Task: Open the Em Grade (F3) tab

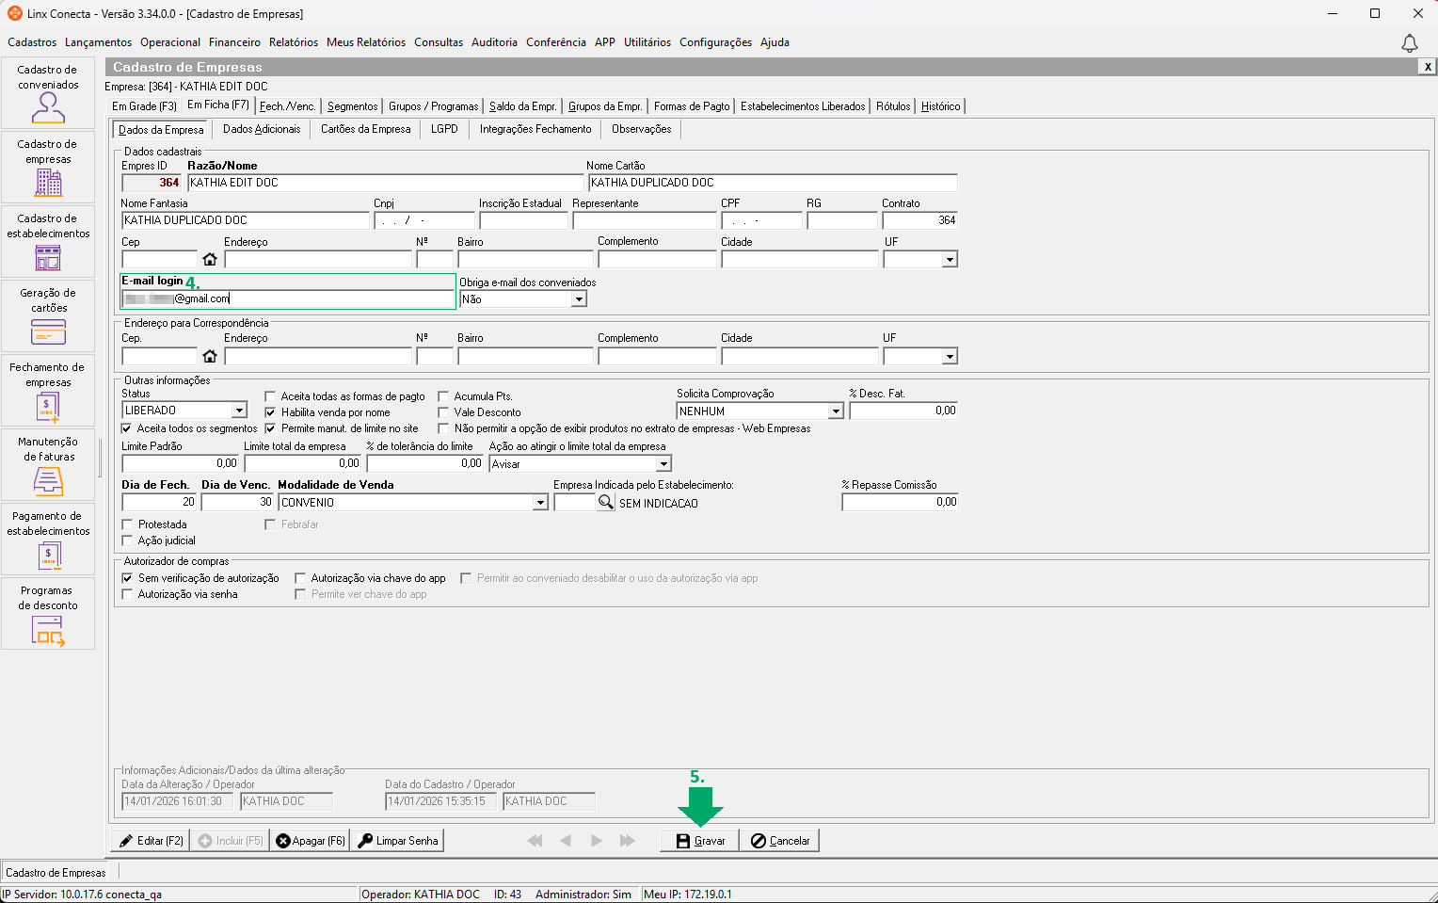Action: click(144, 106)
